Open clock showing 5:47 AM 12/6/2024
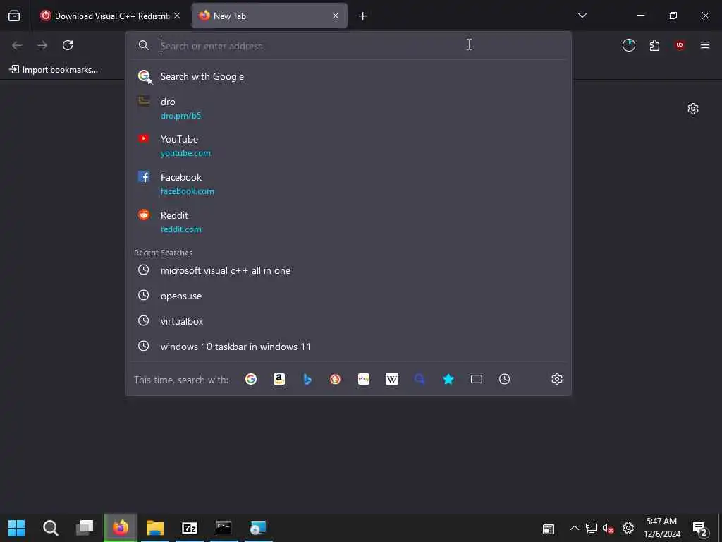 pos(662,528)
